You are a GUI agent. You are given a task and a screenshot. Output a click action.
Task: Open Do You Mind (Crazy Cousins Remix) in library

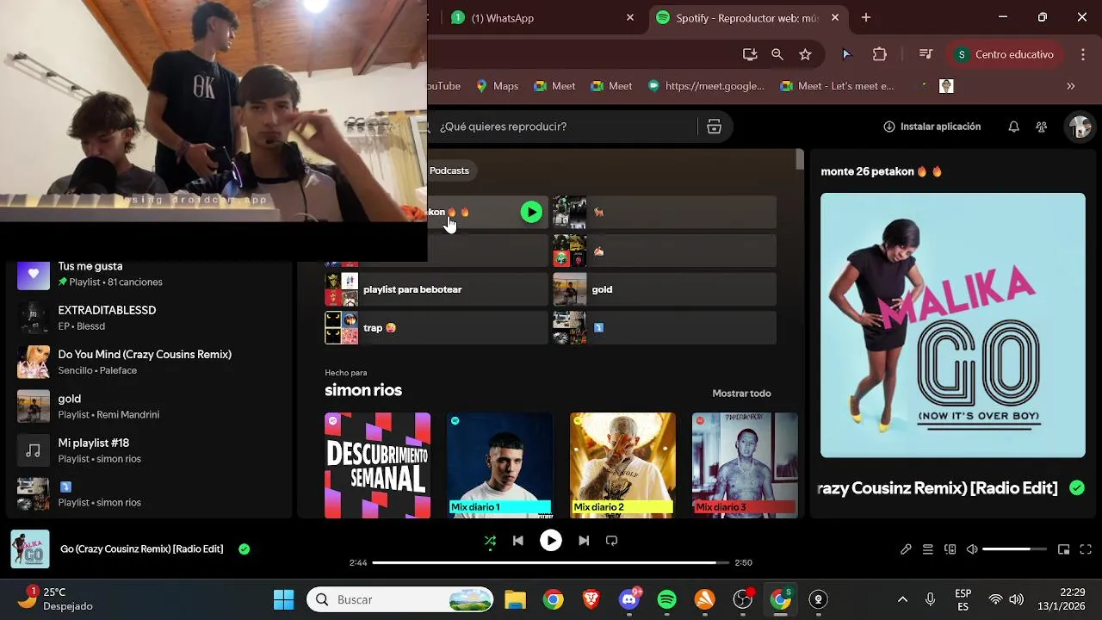pos(148,362)
